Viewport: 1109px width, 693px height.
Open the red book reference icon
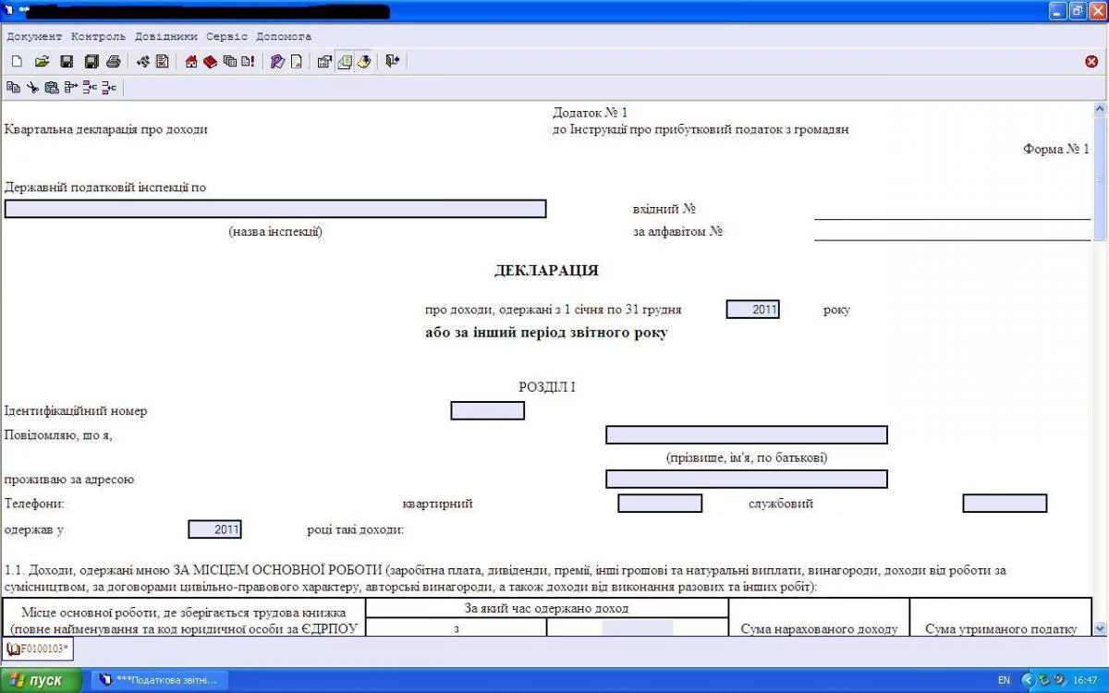[x=210, y=62]
